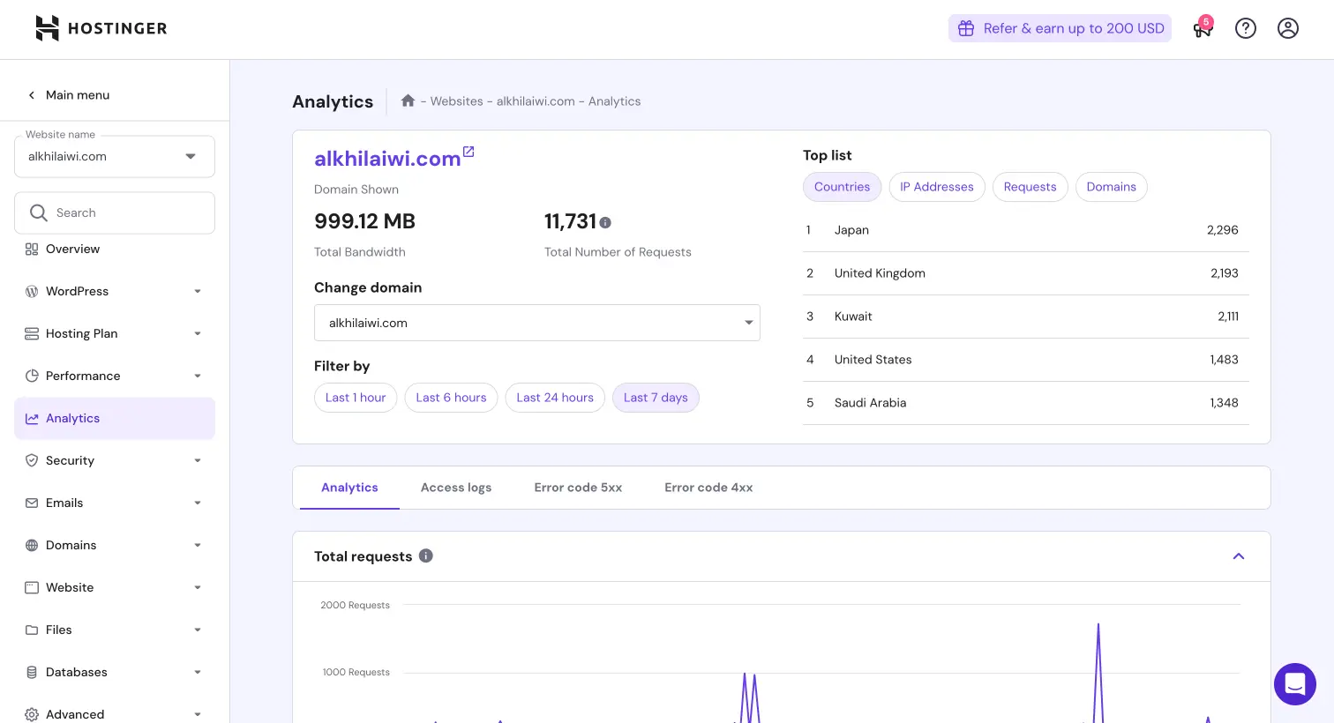
Task: Open the help question mark icon
Action: [x=1246, y=28]
